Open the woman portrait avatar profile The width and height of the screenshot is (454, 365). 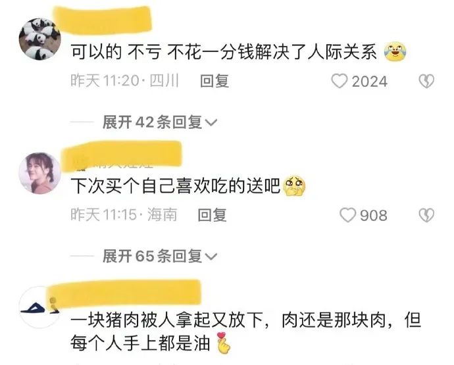40,173
